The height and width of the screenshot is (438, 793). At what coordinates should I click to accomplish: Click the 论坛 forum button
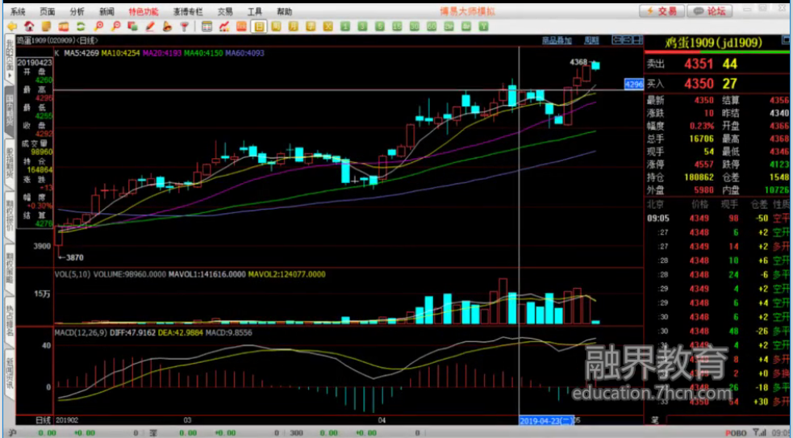[x=710, y=10]
